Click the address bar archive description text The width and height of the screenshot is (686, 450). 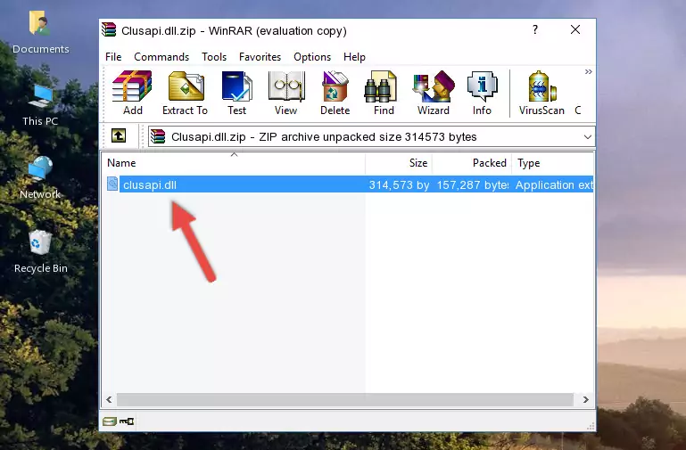(324, 136)
